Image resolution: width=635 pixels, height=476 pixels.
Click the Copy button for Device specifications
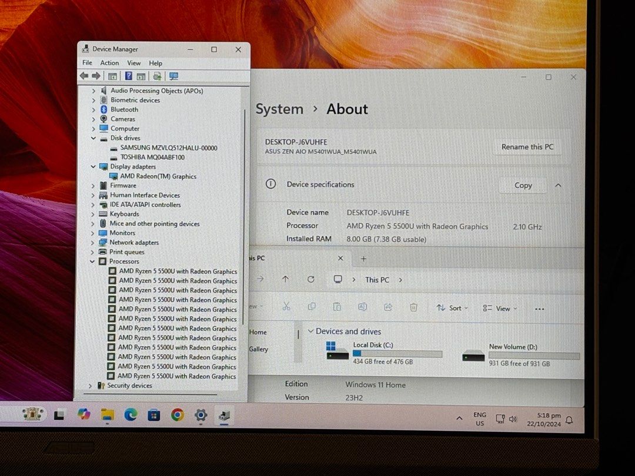click(x=522, y=185)
